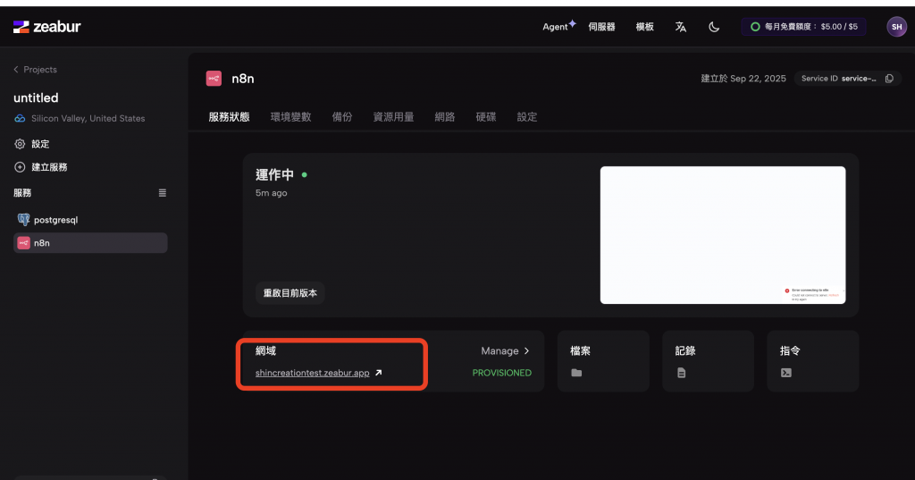Select postgresql service
This screenshot has width=915, height=480.
(90, 220)
